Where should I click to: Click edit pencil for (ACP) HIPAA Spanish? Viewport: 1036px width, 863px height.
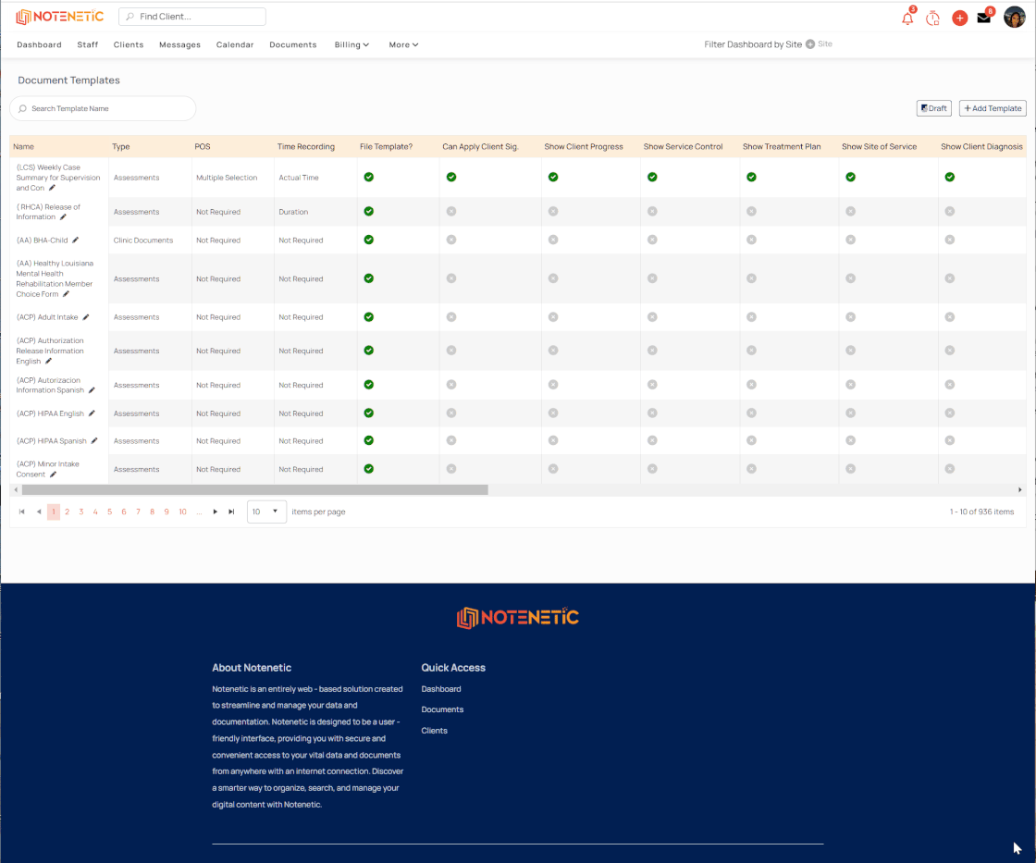(94, 441)
